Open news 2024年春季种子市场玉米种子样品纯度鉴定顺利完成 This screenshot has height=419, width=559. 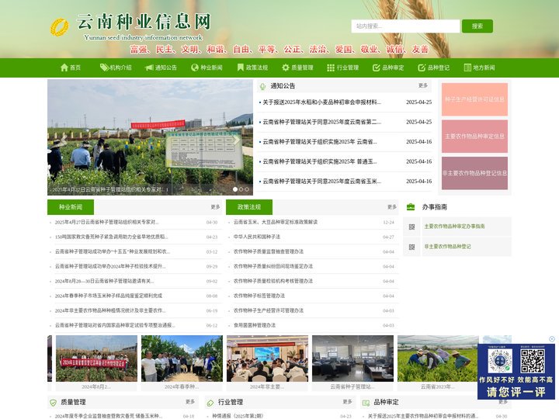[x=109, y=296]
